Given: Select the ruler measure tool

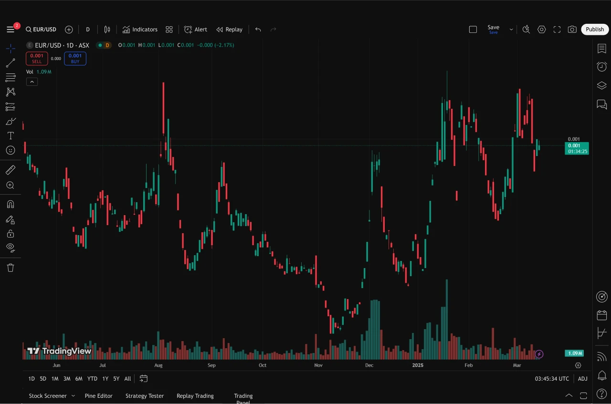Looking at the screenshot, I should [11, 170].
